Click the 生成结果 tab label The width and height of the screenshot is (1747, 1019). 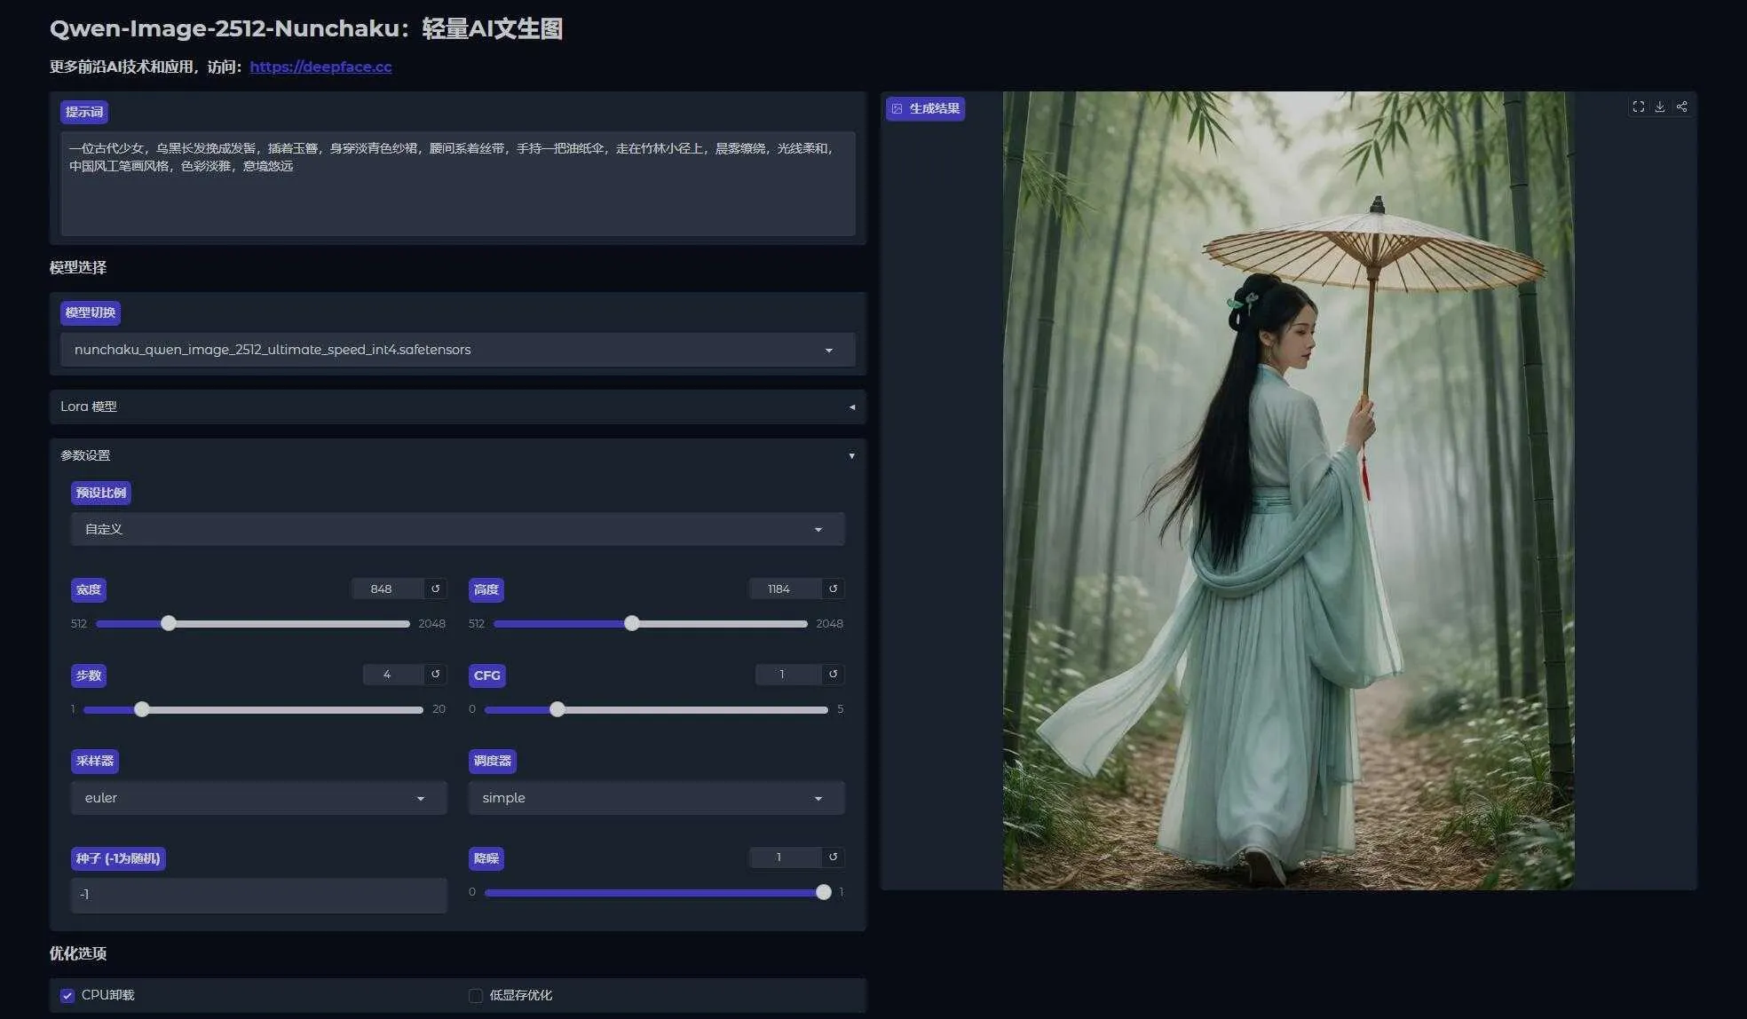coord(925,108)
